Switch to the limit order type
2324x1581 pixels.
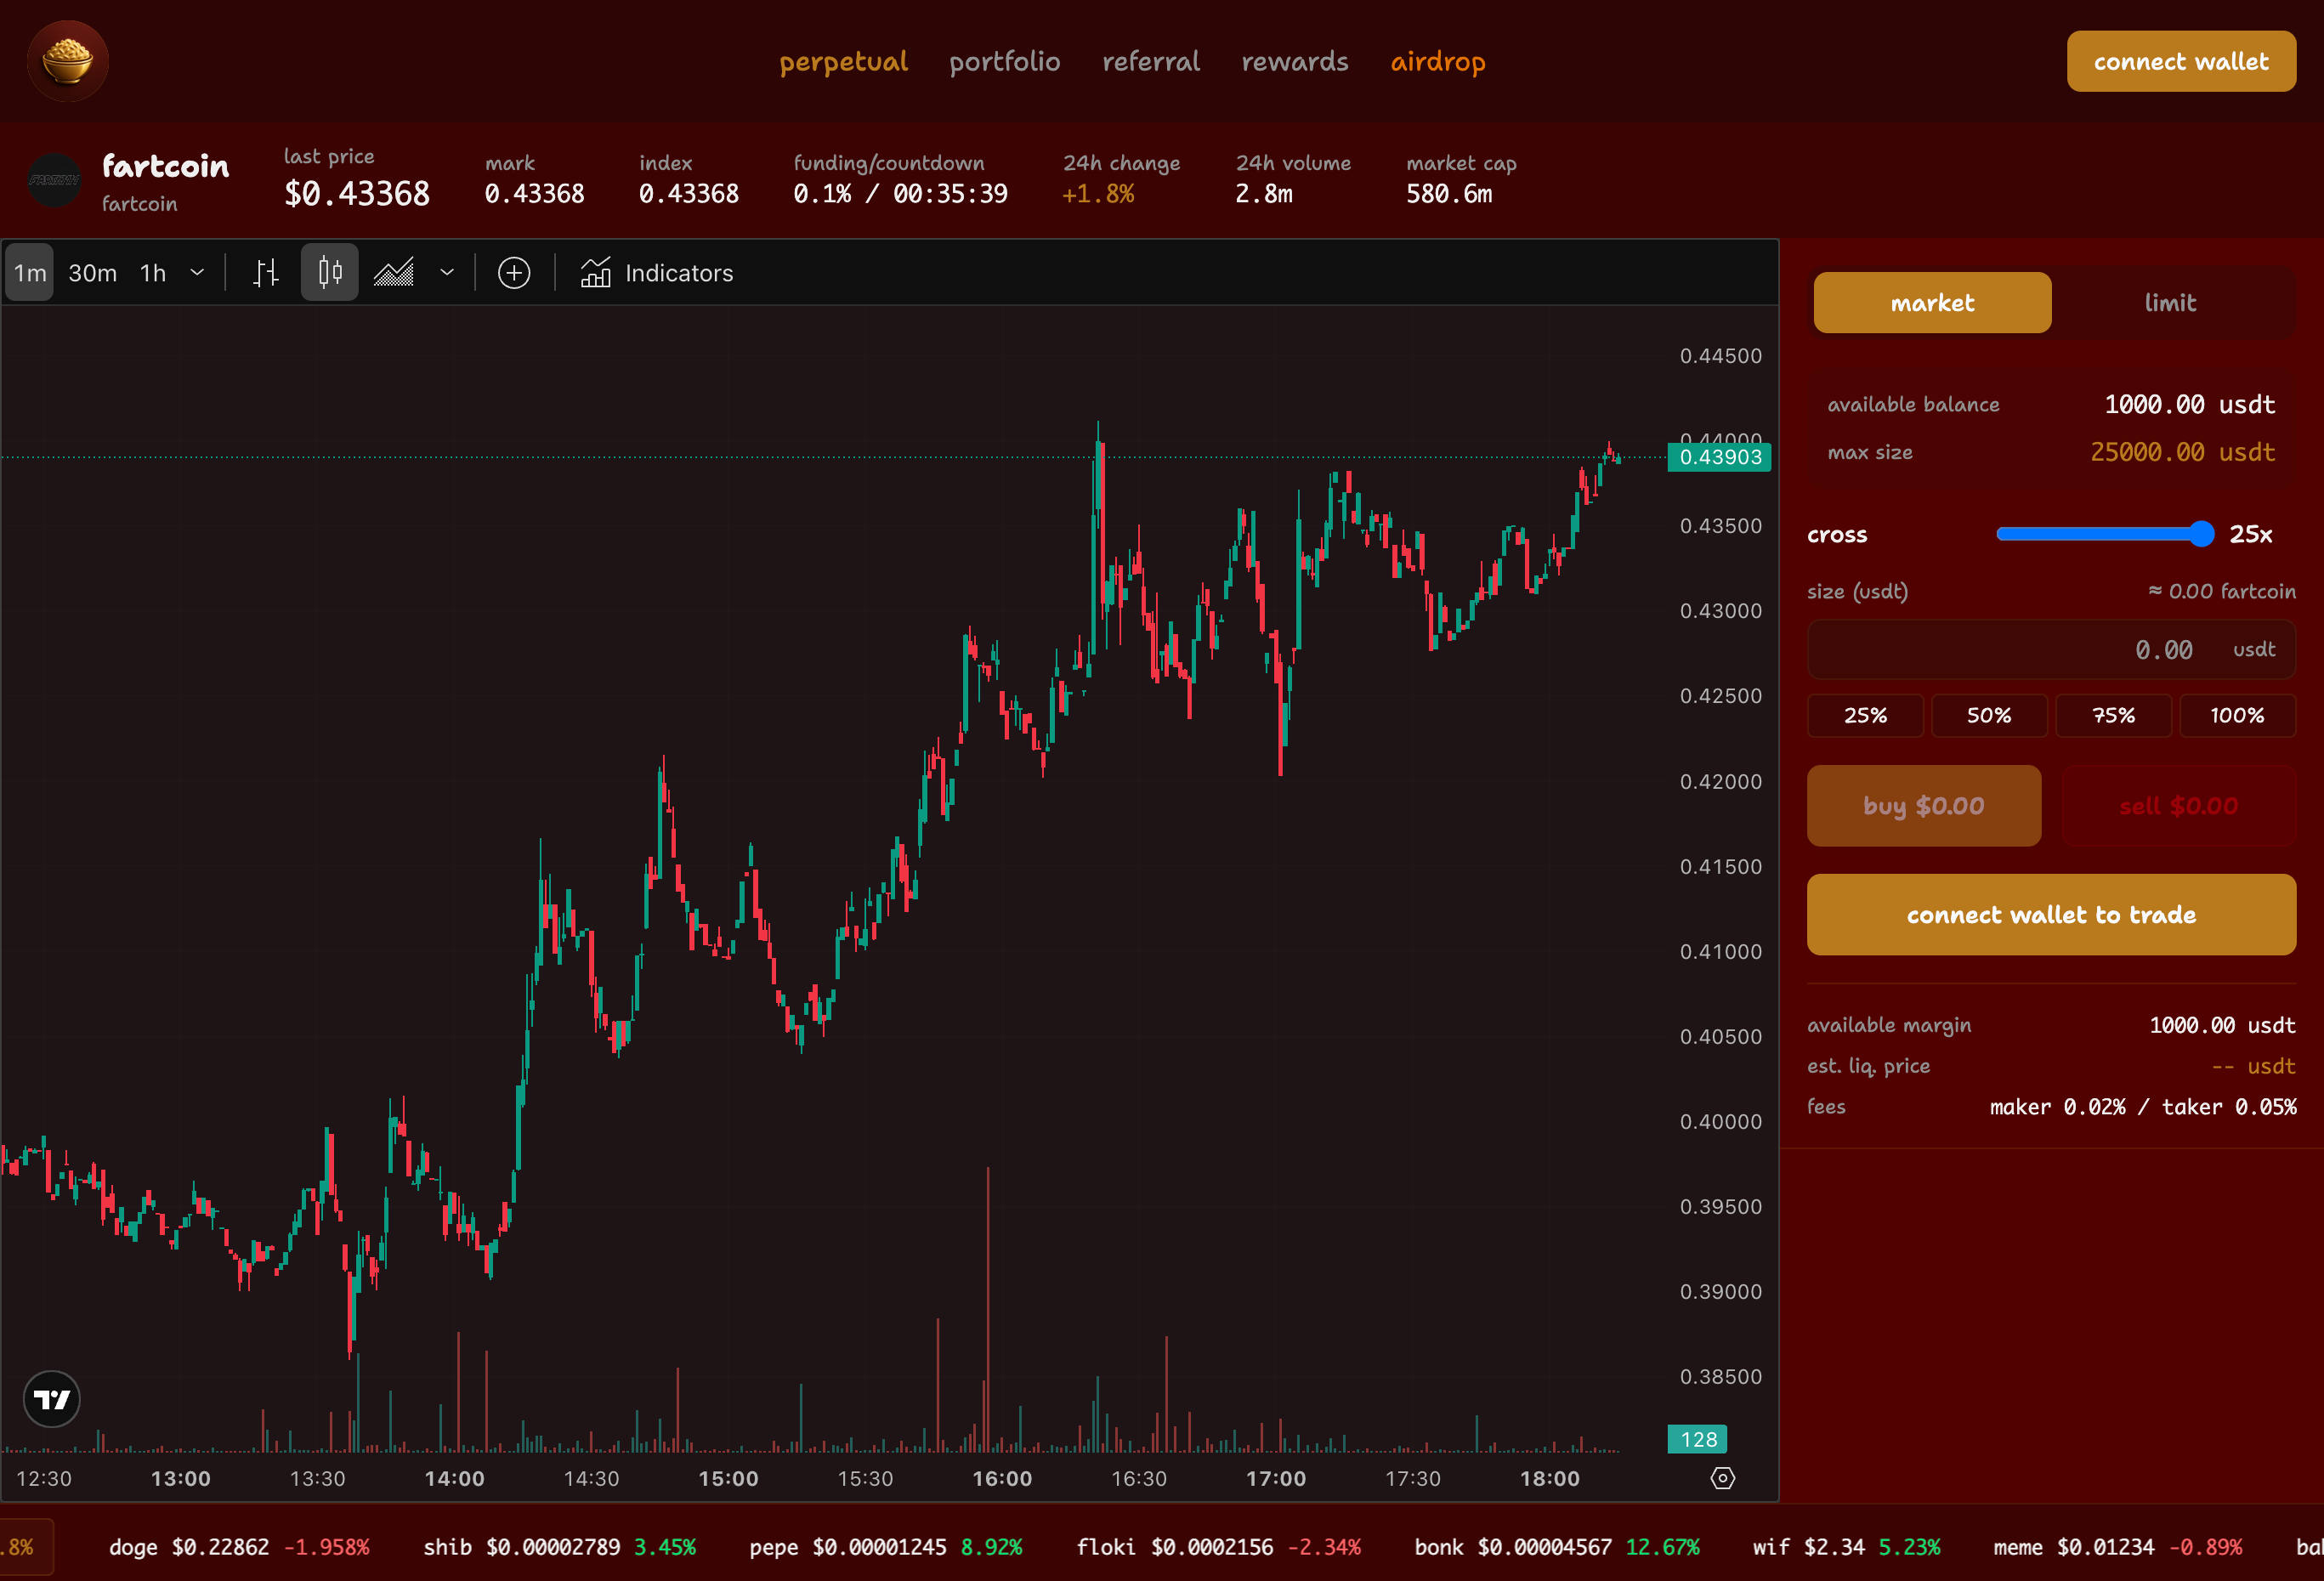(x=2170, y=303)
